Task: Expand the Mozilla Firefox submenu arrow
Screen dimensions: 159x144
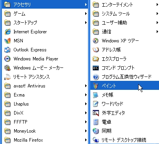Action: click(x=86, y=140)
